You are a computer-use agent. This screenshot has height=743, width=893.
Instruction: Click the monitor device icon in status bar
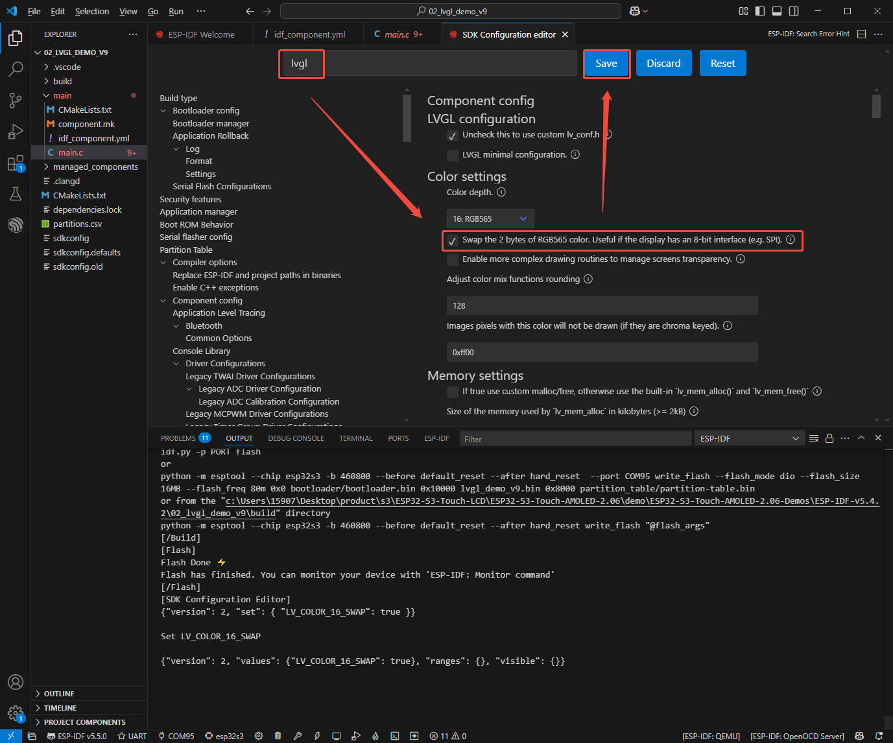(336, 736)
